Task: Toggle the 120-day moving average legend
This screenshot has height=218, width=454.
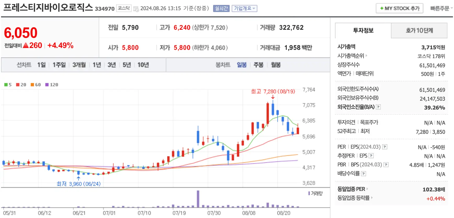Action: [52, 84]
